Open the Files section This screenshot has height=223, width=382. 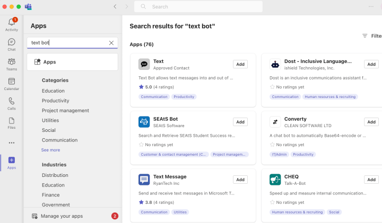12,123
